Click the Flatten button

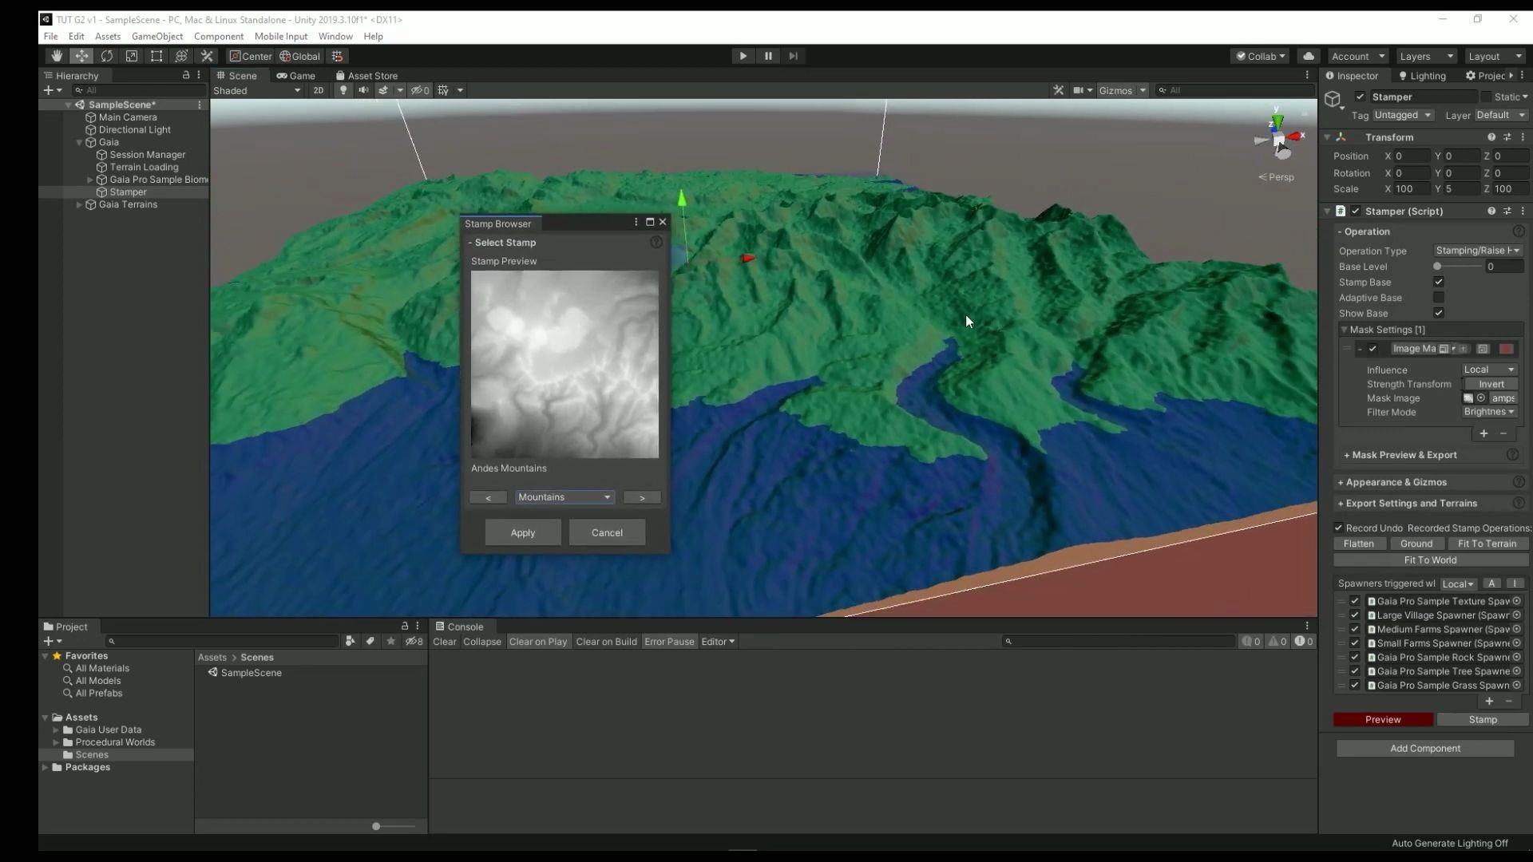coord(1359,544)
